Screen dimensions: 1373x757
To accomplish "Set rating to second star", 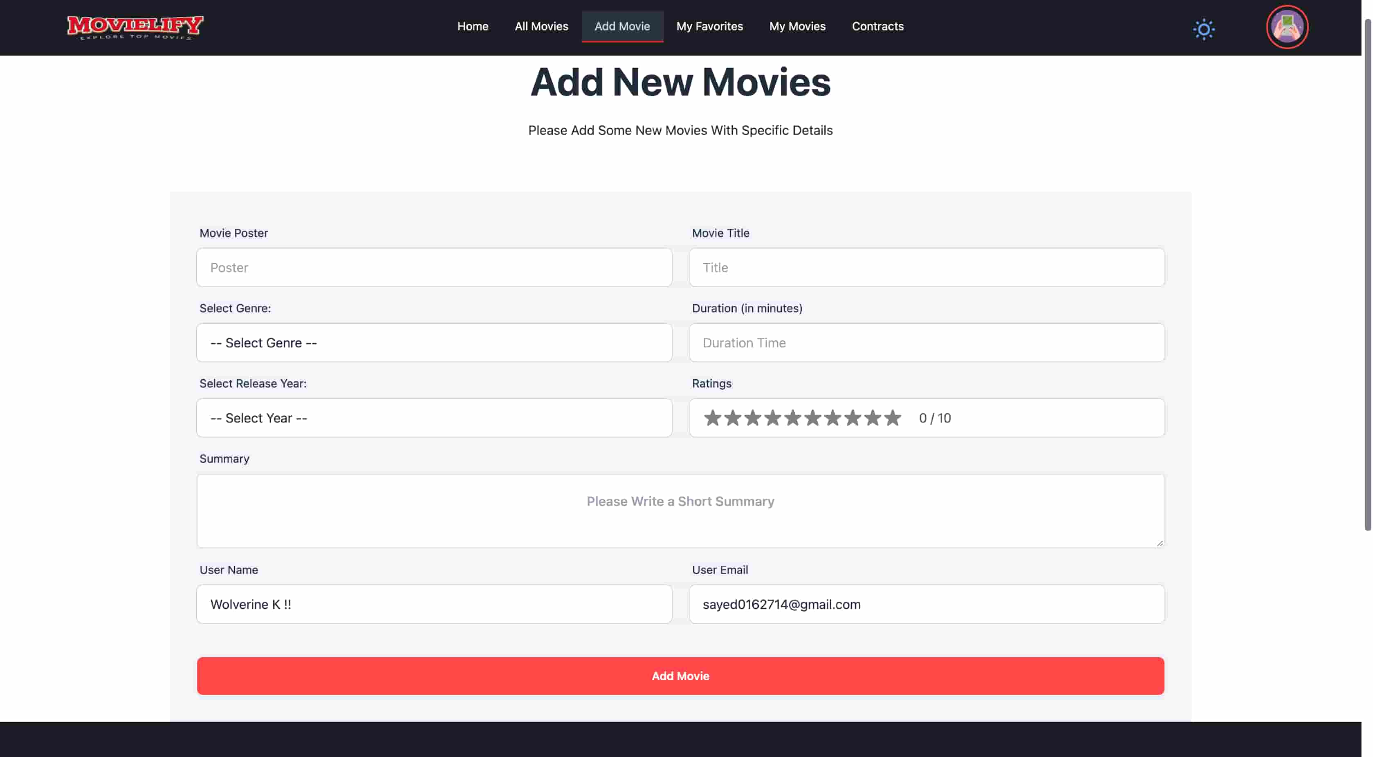I will (733, 418).
